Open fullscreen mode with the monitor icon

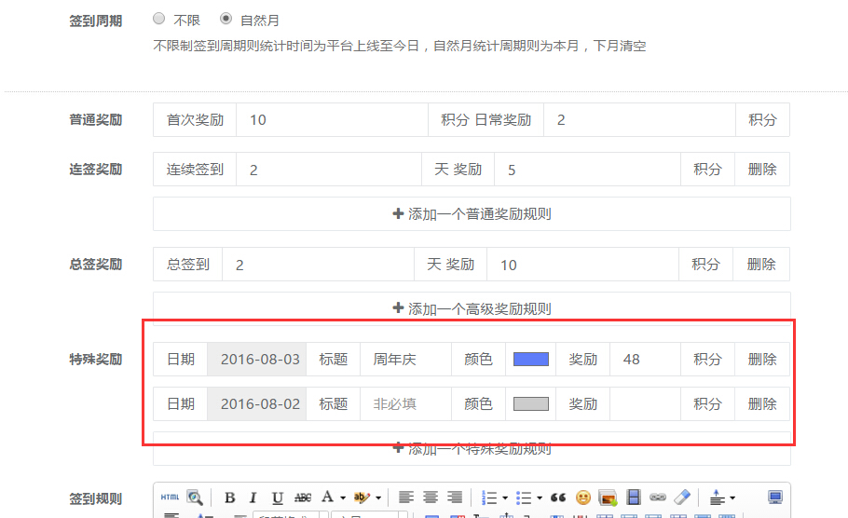[x=775, y=498]
